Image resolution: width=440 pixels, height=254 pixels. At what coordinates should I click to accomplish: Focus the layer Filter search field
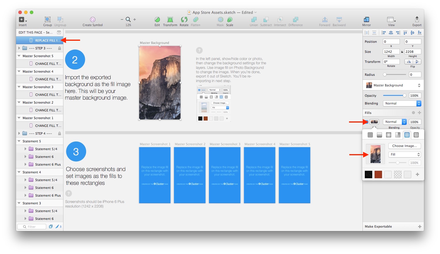click(32, 227)
